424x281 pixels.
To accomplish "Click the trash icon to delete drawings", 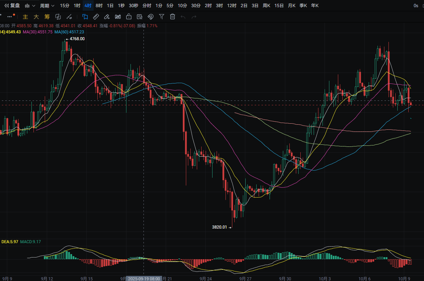I will (x=173, y=17).
